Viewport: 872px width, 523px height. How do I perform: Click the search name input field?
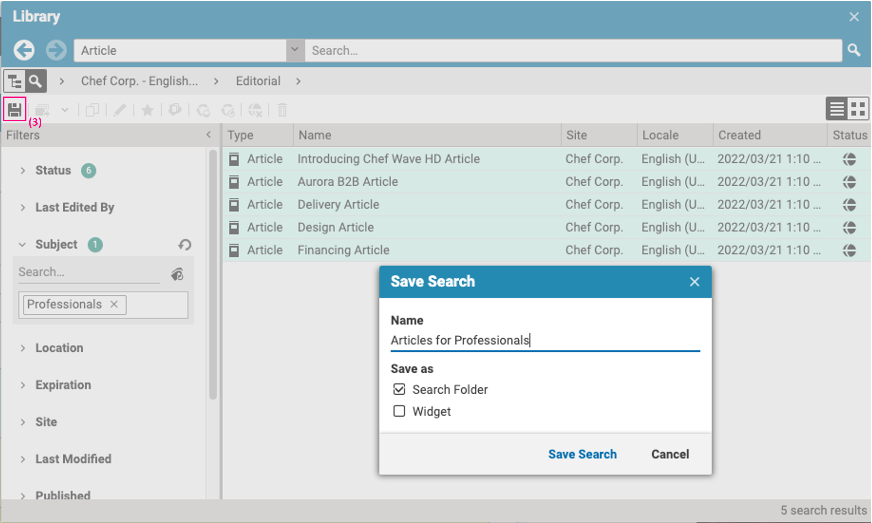tap(544, 340)
